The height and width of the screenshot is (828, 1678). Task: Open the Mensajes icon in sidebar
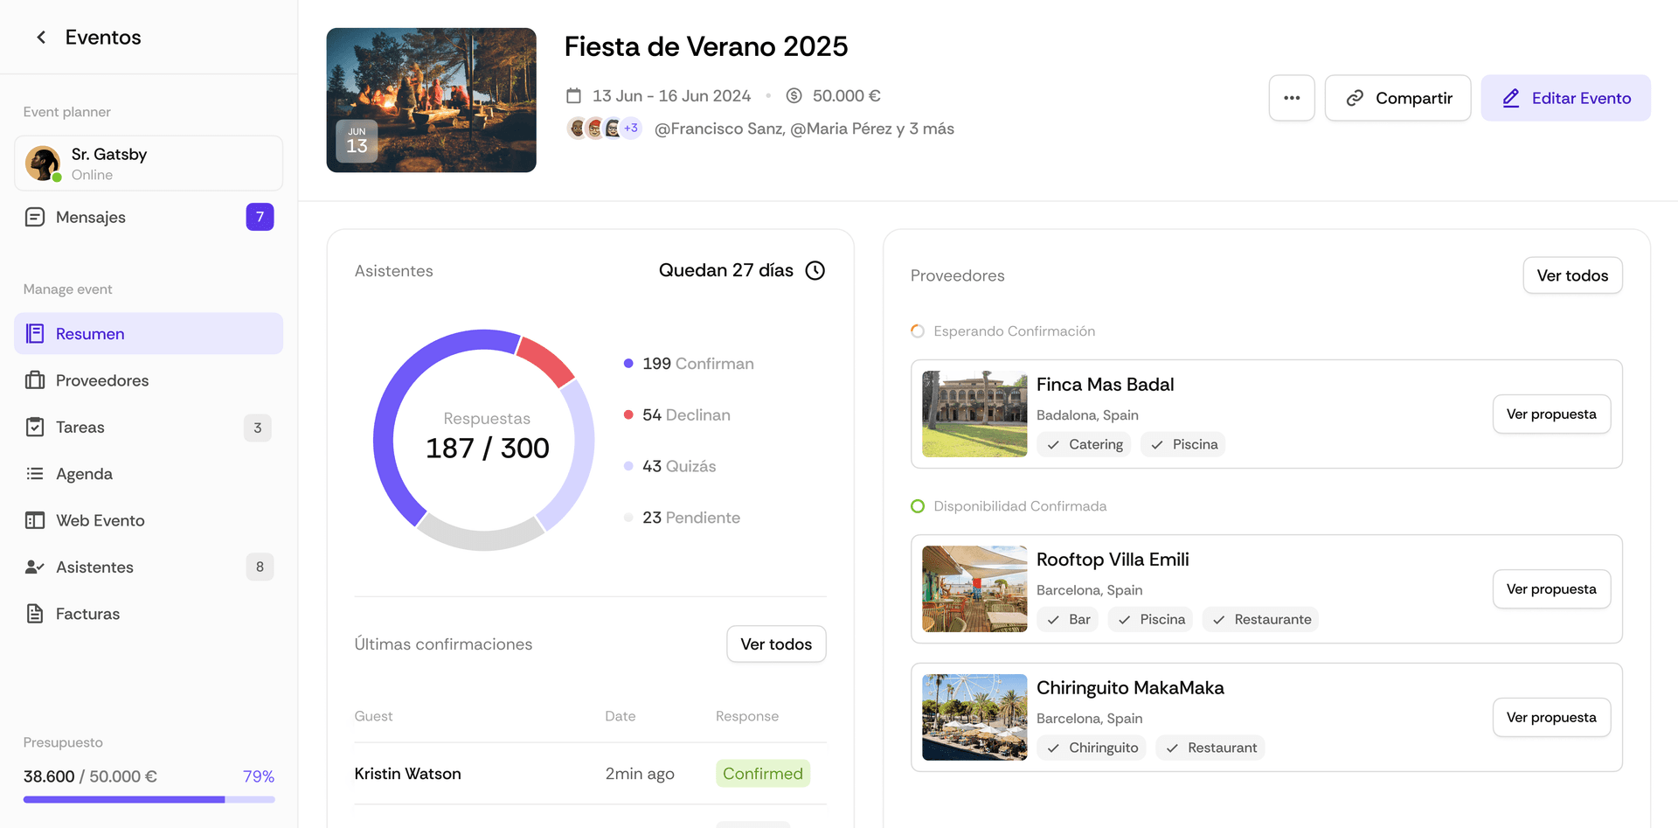[x=35, y=217]
